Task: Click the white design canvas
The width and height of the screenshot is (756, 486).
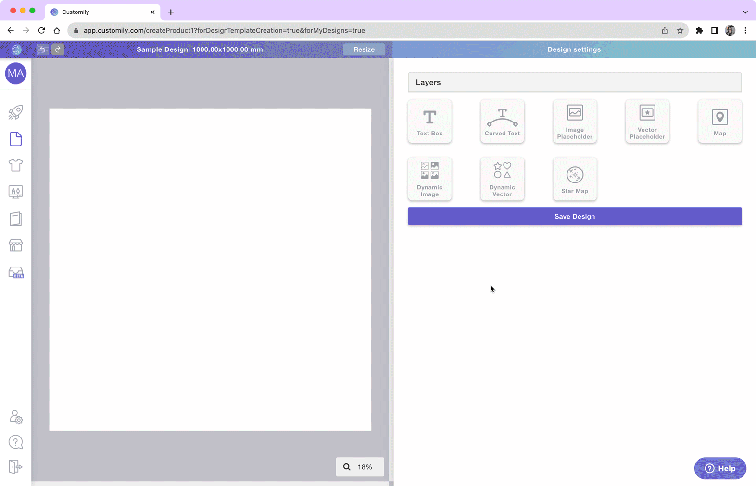Action: coord(210,269)
